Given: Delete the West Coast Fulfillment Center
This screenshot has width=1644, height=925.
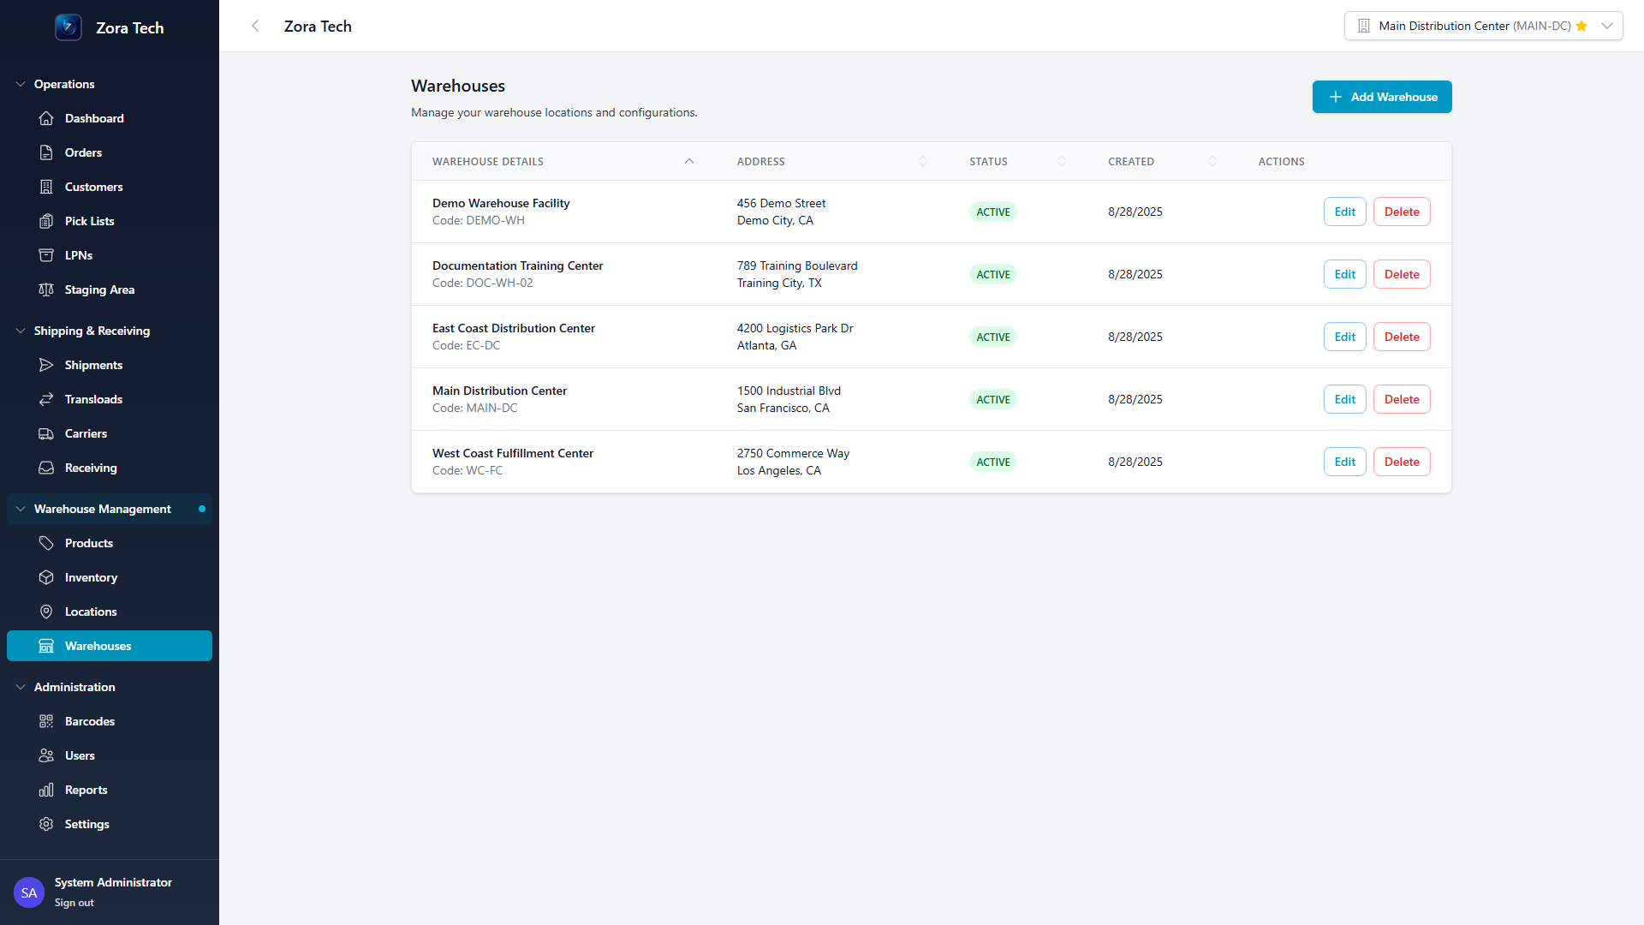Looking at the screenshot, I should click(1402, 462).
